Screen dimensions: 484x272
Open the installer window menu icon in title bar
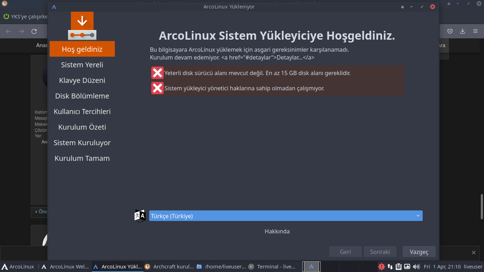pyautogui.click(x=54, y=7)
